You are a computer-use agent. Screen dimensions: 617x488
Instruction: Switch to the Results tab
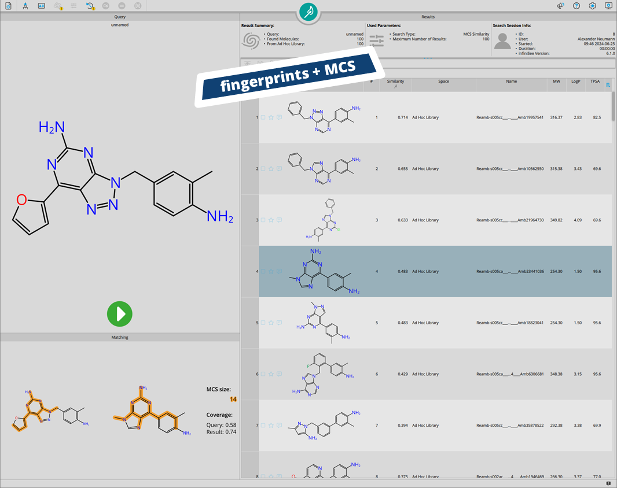[x=428, y=16]
